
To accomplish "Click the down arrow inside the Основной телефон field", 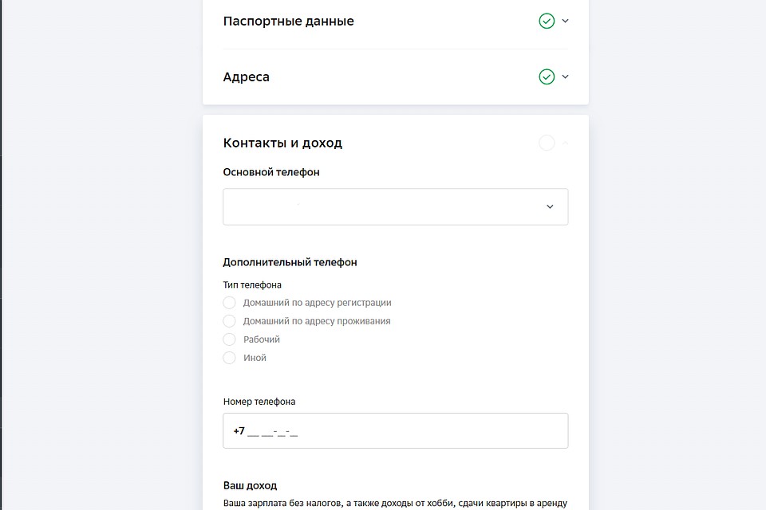I will [x=550, y=207].
